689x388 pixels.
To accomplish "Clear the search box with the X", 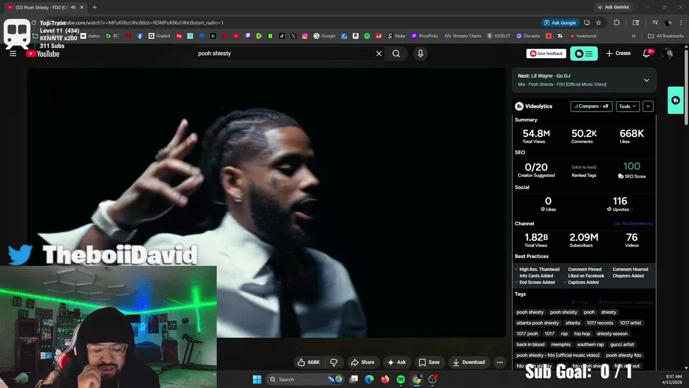I will [x=379, y=53].
